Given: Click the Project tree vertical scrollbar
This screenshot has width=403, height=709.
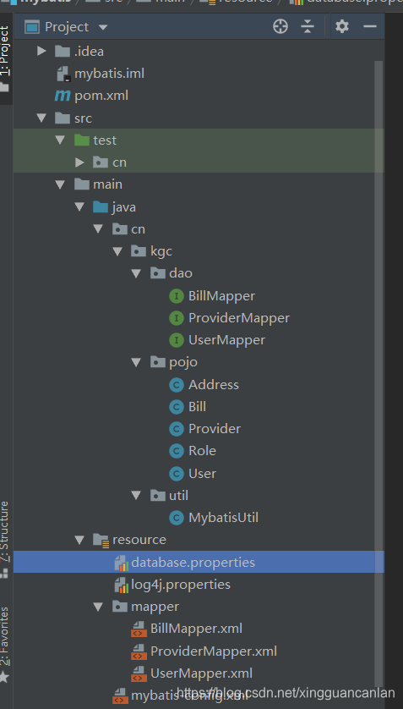Looking at the screenshot, I should (378, 376).
